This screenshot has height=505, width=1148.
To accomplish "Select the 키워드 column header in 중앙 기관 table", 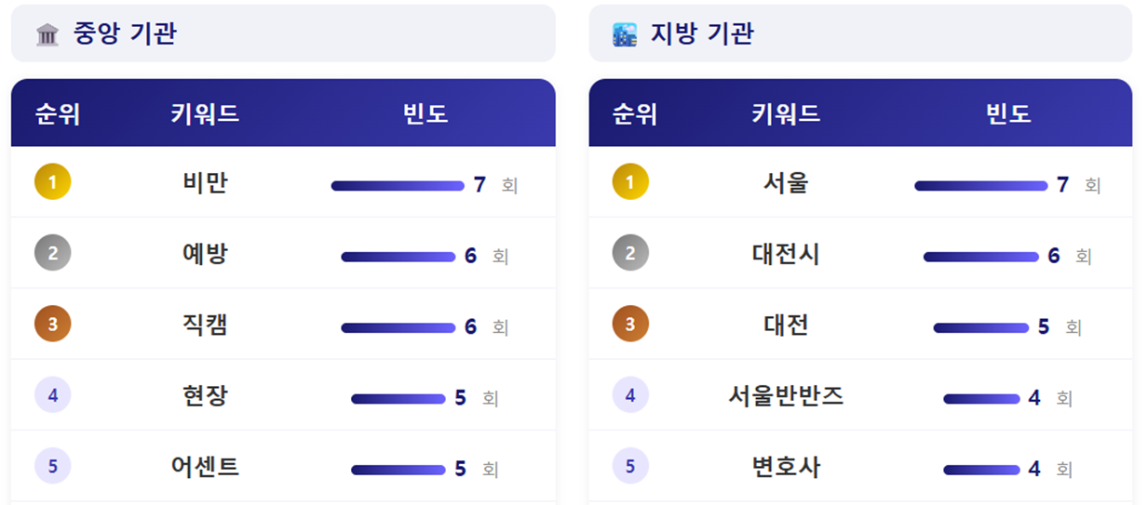I will (x=205, y=114).
